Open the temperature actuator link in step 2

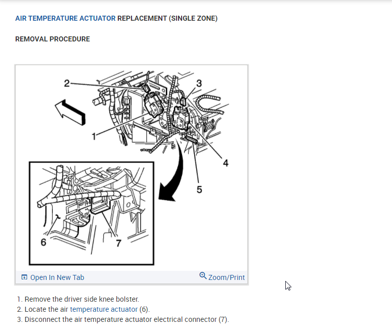pos(104,309)
